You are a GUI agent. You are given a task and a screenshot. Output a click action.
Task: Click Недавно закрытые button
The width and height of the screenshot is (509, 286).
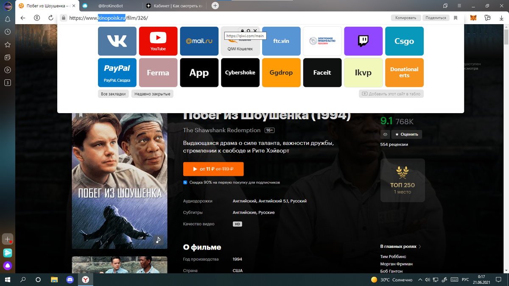(x=152, y=94)
